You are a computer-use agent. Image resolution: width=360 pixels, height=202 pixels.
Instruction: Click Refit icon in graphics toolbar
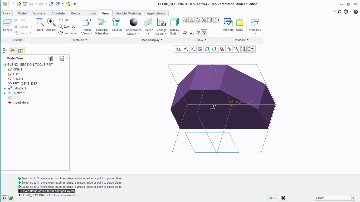tap(179, 49)
